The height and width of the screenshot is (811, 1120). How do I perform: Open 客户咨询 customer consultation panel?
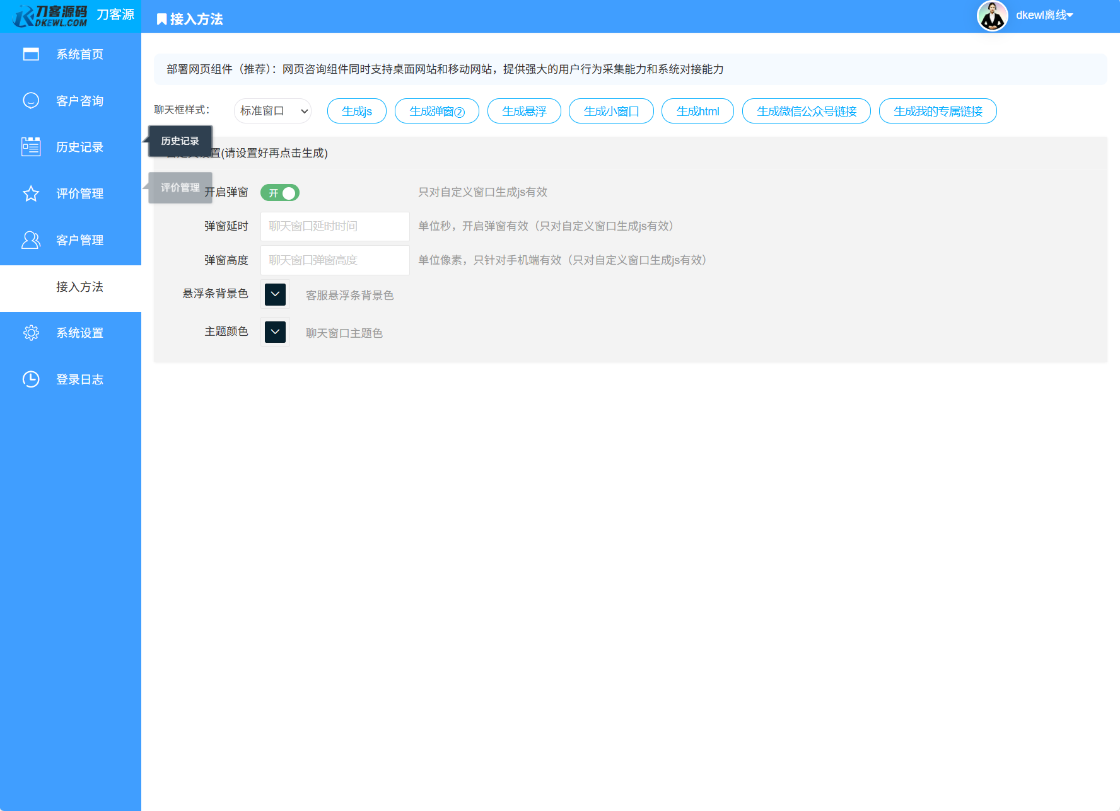31,100
